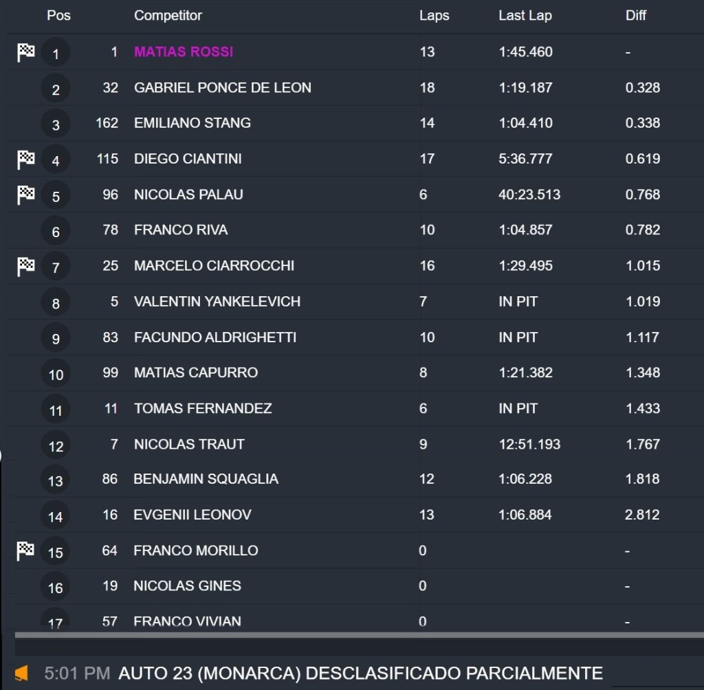Click the checkered flag beside Franco Morillo
The image size is (704, 690).
[x=26, y=550]
